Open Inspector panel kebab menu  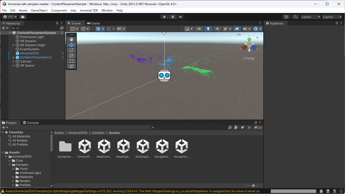(341, 23)
